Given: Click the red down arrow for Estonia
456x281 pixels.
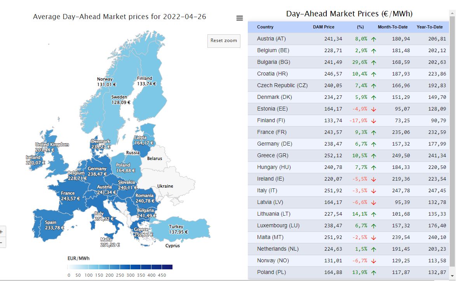Looking at the screenshot, I should 374,109.
